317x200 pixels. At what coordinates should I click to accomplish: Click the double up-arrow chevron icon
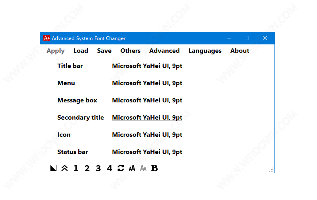click(65, 168)
